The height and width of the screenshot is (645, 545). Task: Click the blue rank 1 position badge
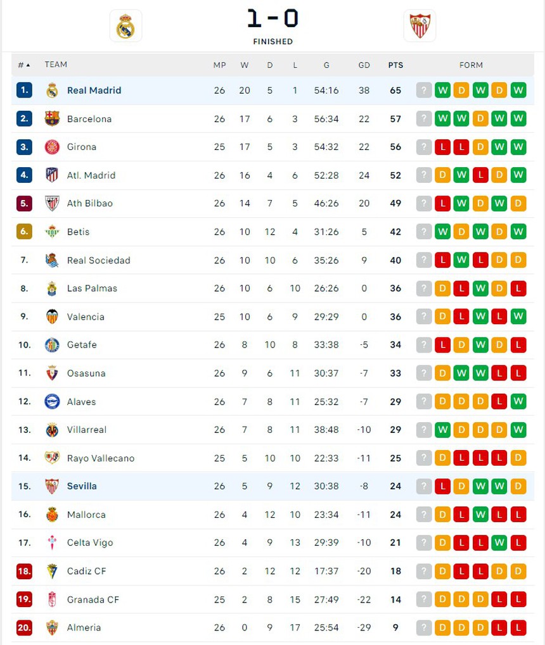[x=24, y=91]
